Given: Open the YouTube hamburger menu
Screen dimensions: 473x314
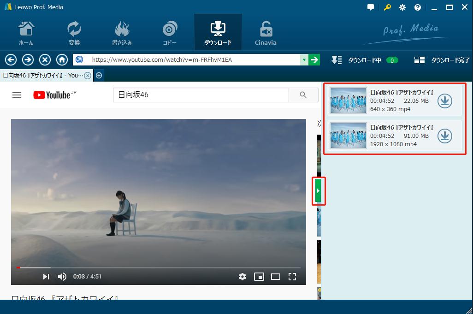Looking at the screenshot, I should pos(17,95).
